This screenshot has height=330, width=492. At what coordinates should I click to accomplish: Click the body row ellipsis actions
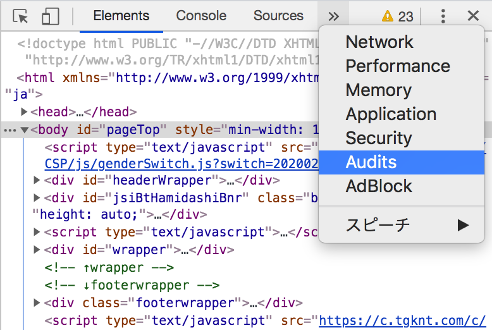[x=10, y=130]
